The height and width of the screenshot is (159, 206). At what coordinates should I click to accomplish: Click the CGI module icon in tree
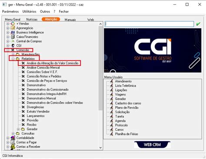pyautogui.click(x=13, y=46)
